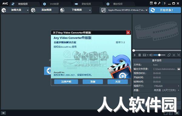Open the clip scissors tool
182x116 pixels.
pos(174,55)
